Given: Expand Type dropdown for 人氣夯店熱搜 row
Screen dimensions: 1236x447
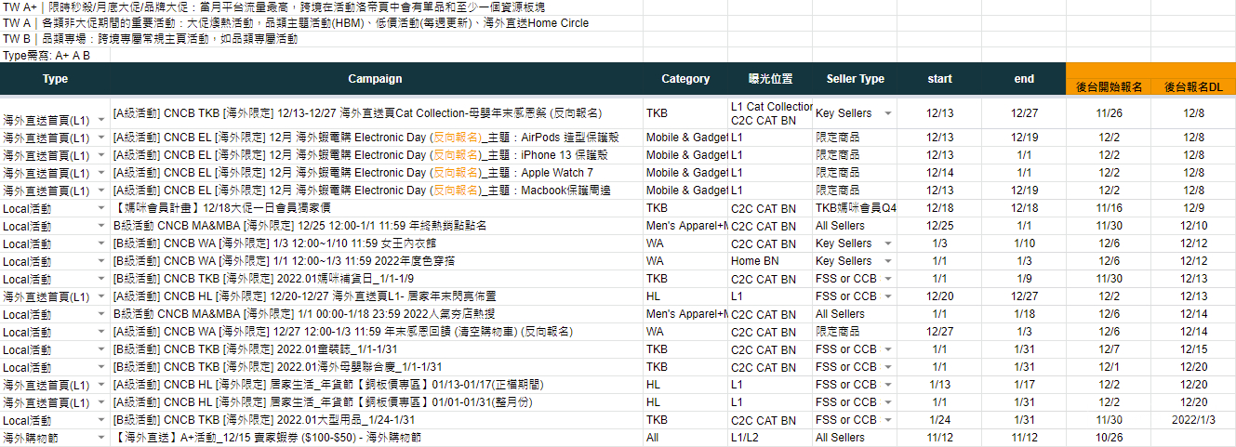Looking at the screenshot, I should tap(101, 314).
